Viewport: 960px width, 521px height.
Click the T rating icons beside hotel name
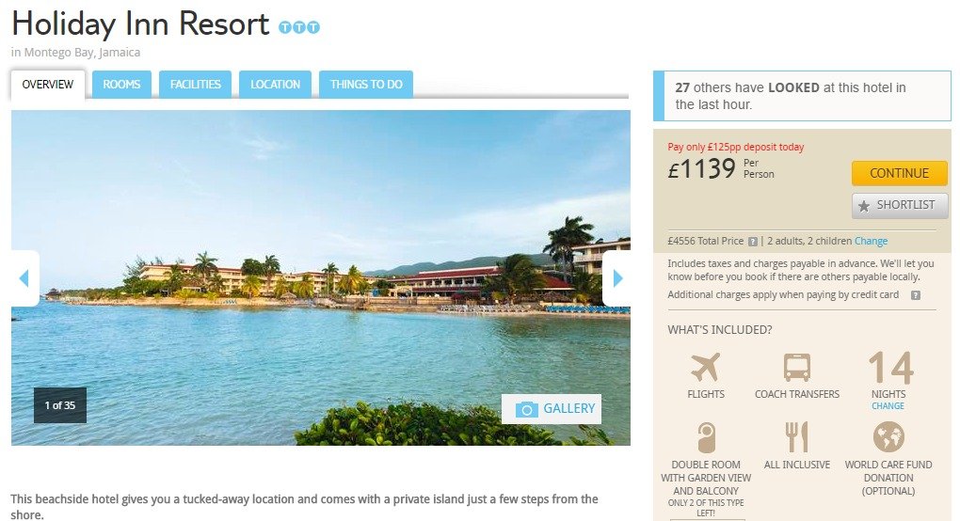pos(299,27)
